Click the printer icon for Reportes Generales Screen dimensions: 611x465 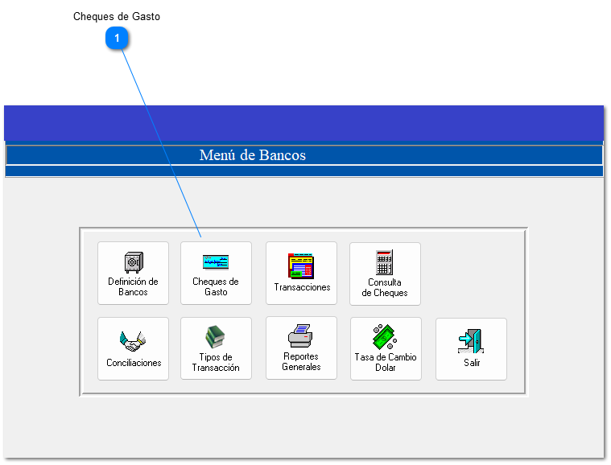(x=301, y=335)
